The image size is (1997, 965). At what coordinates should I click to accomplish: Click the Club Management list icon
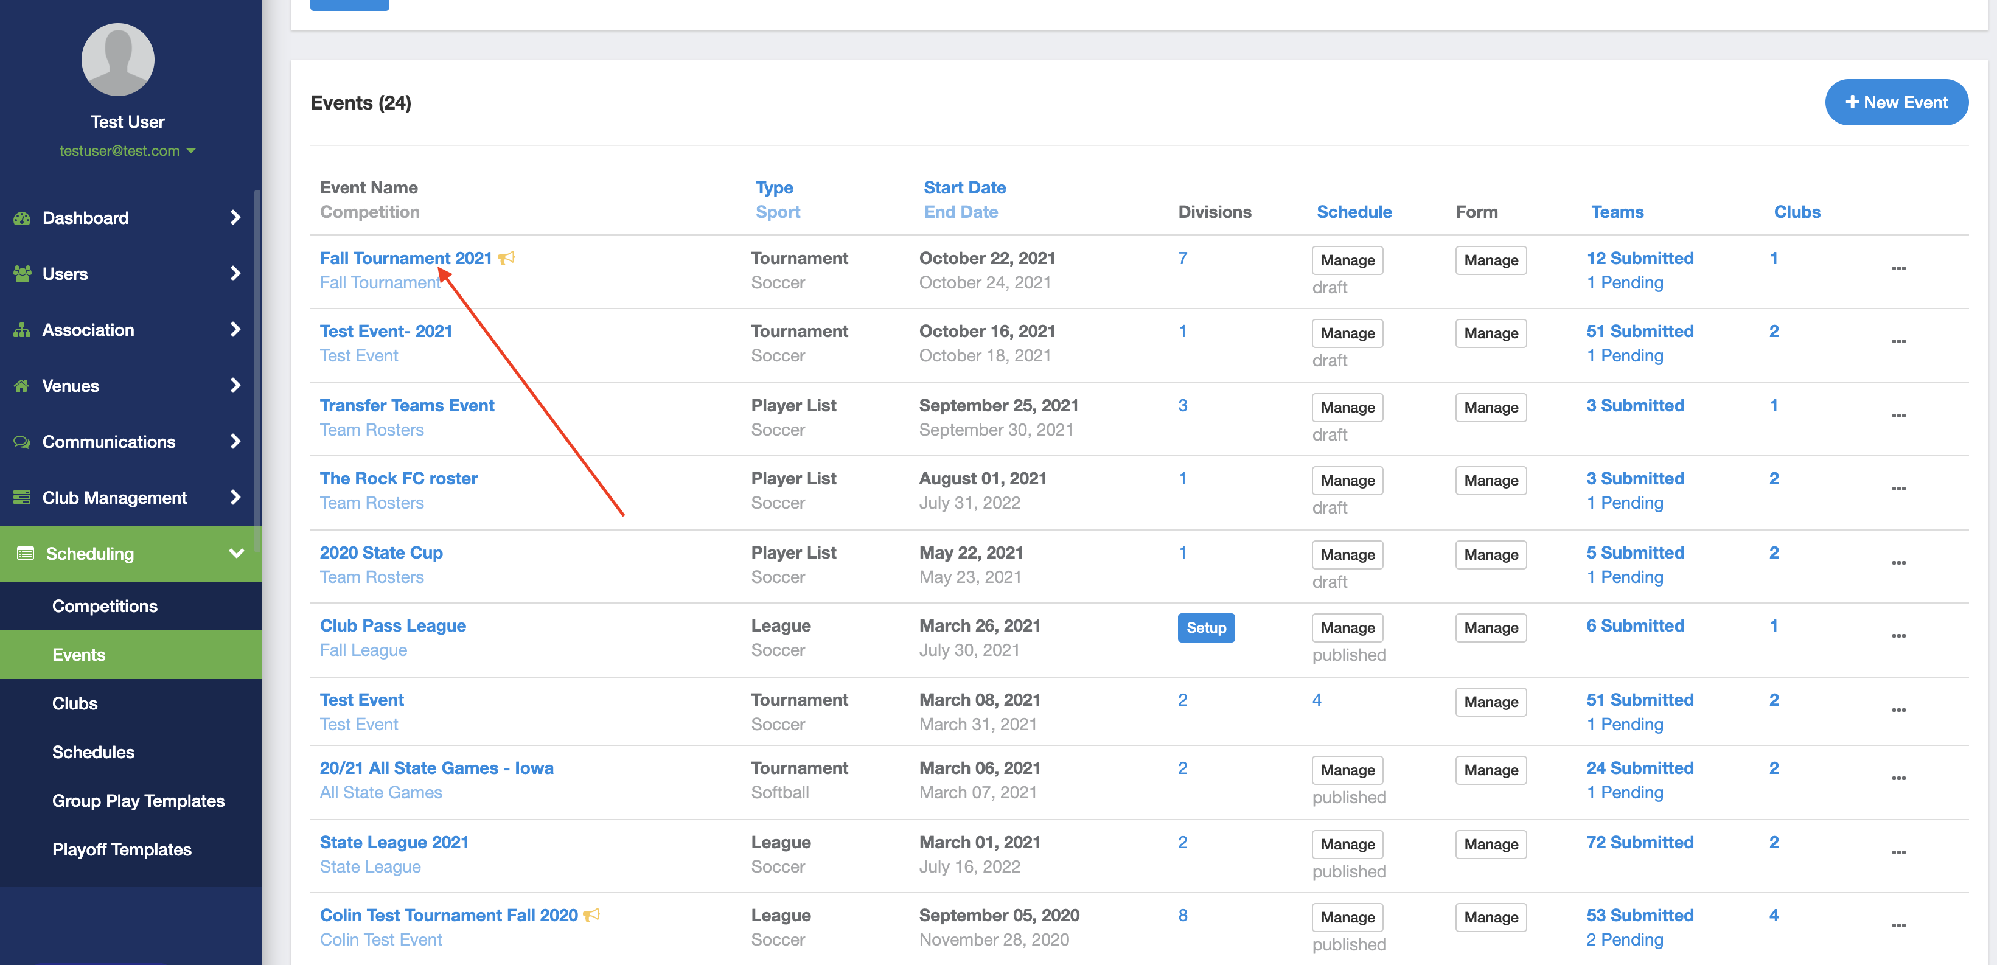tap(22, 498)
